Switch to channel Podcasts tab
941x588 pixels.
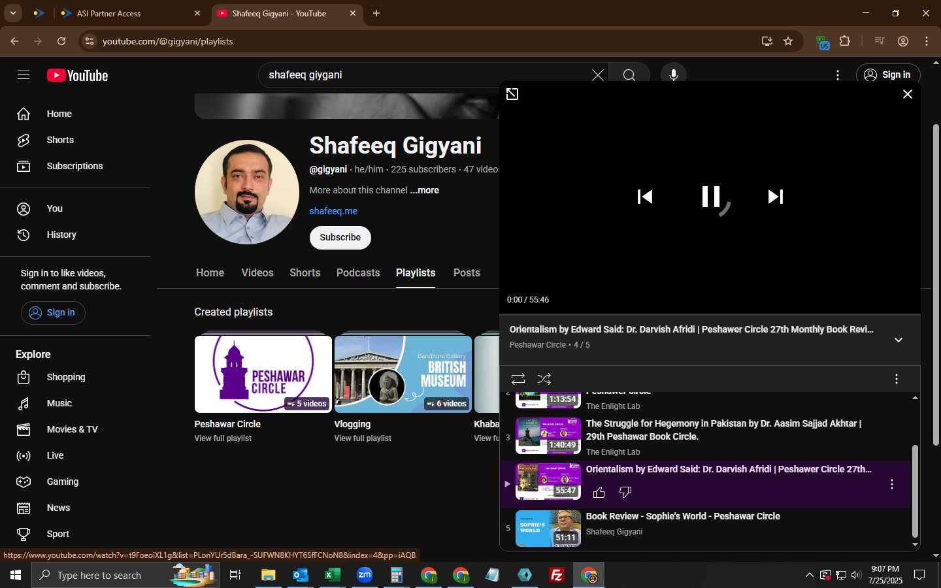point(358,273)
